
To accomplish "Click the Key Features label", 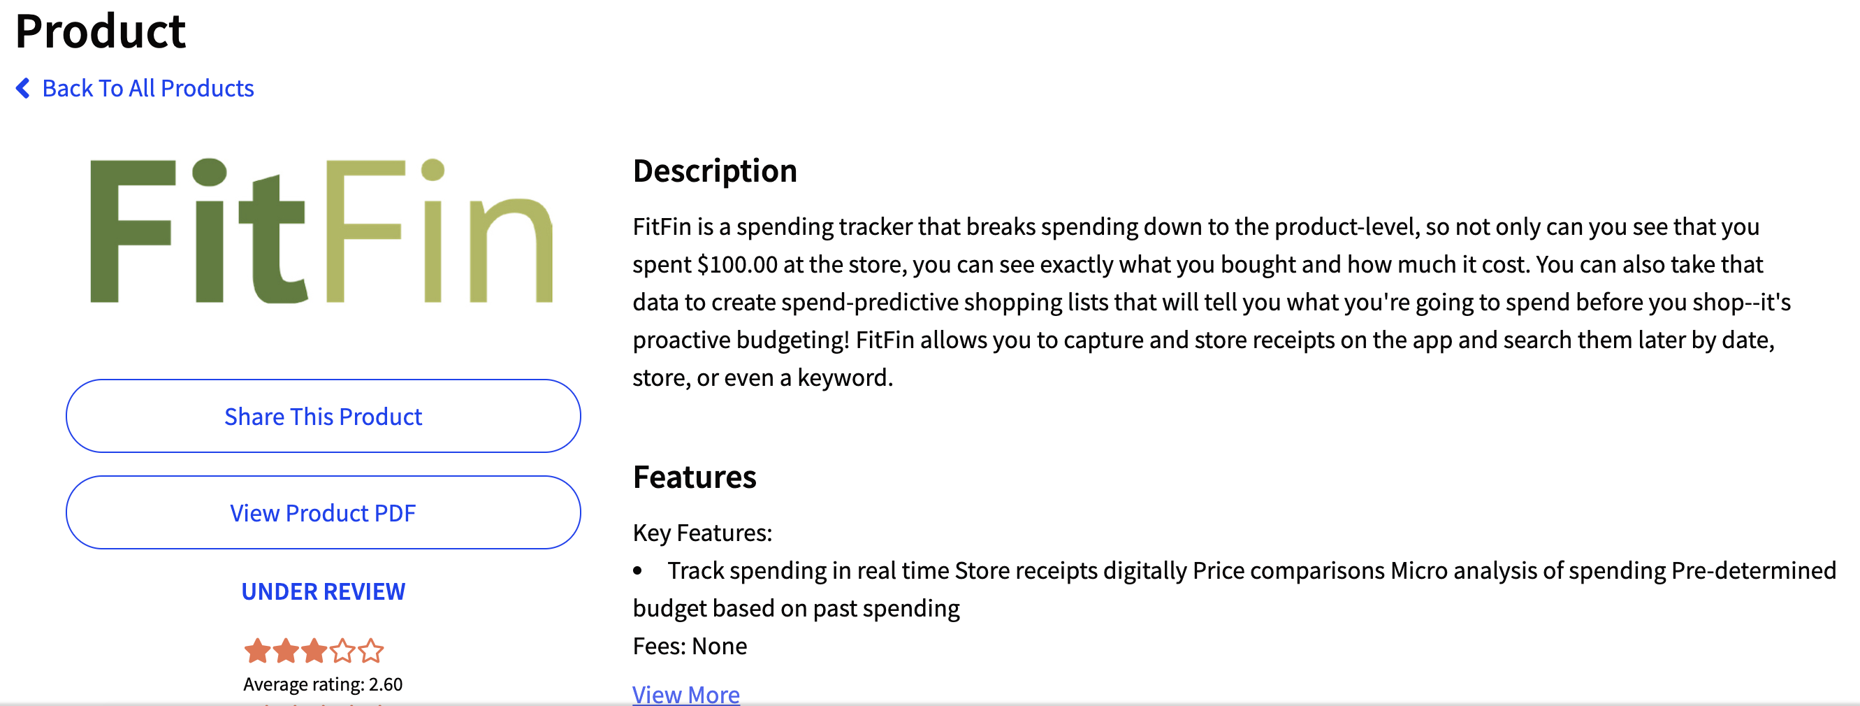I will tap(702, 533).
